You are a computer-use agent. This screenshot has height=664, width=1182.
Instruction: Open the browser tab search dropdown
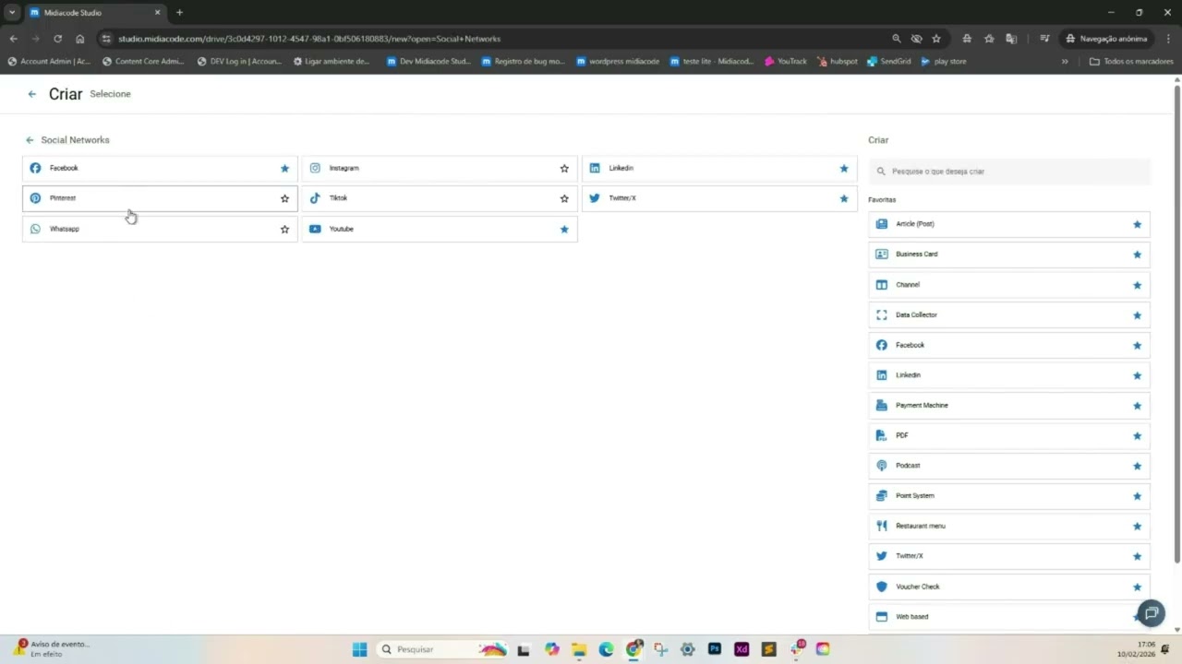12,13
